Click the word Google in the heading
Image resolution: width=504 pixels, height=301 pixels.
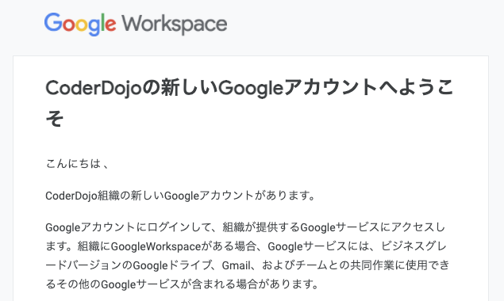click(251, 88)
